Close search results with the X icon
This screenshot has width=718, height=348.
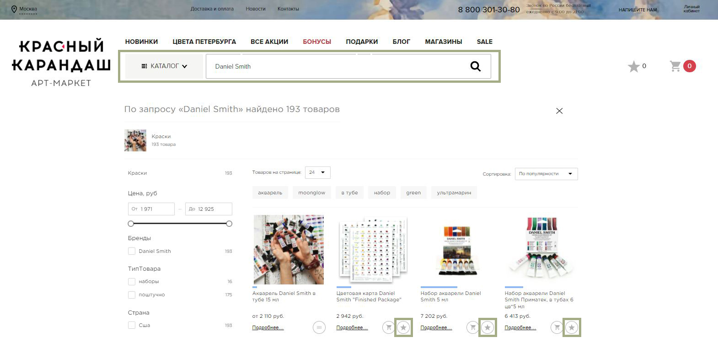pyautogui.click(x=559, y=111)
